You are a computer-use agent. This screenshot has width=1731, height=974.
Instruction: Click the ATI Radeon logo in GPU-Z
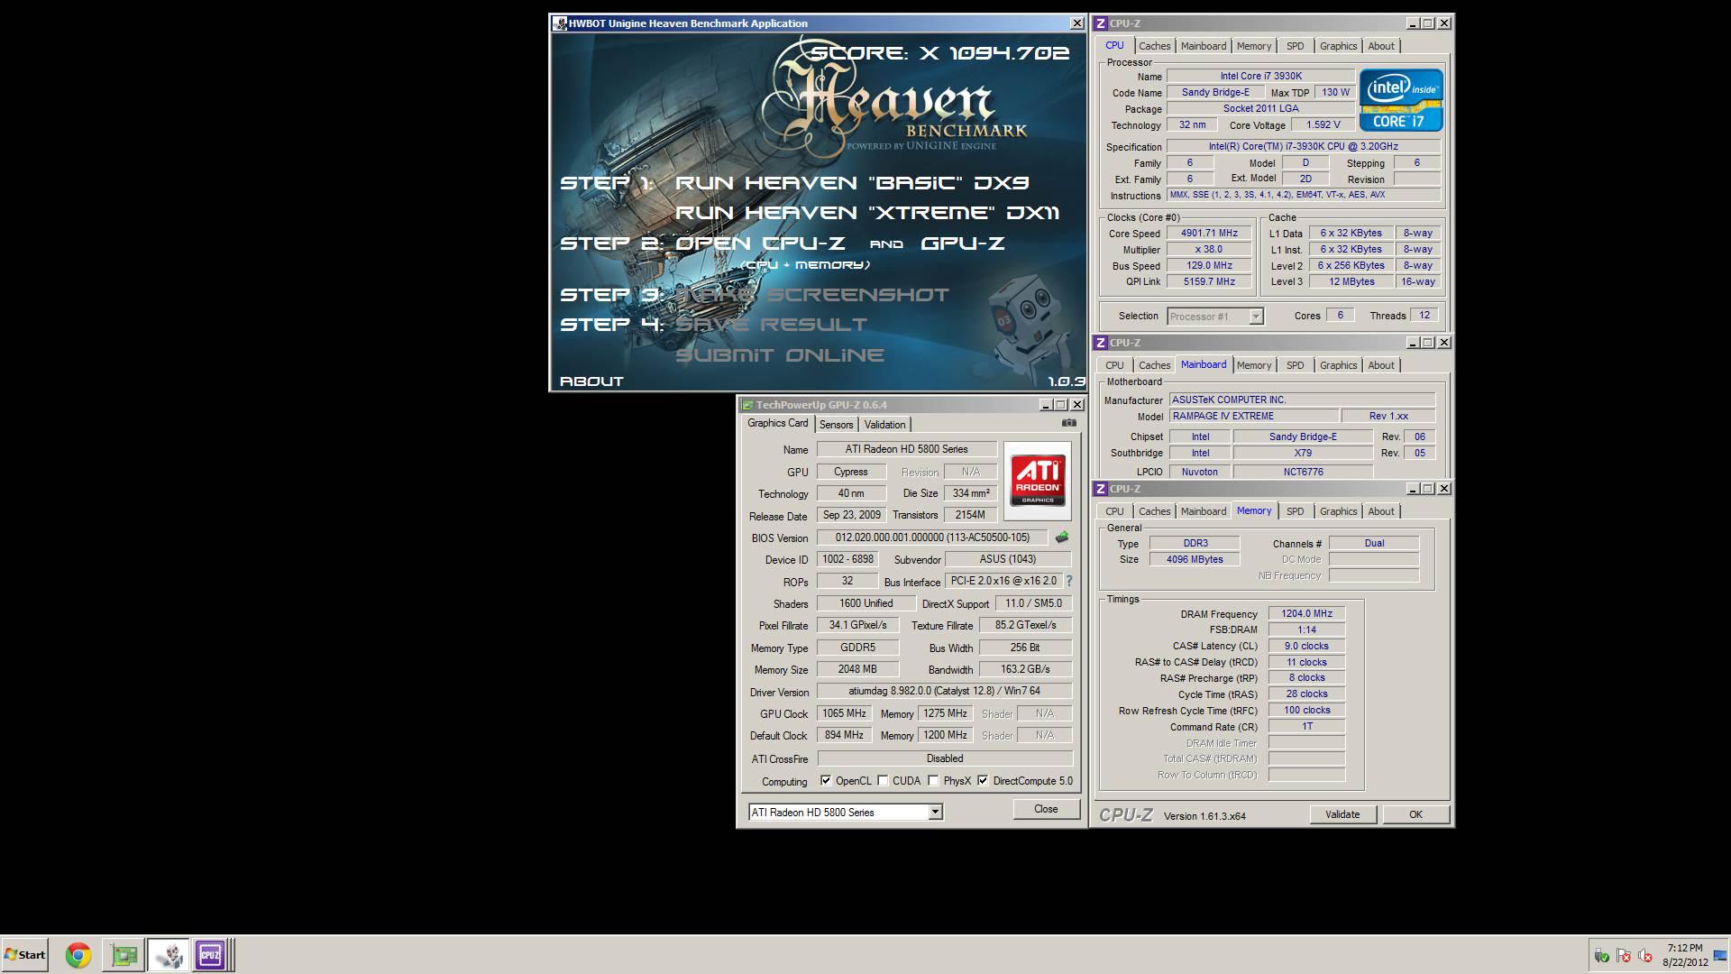pyautogui.click(x=1038, y=481)
